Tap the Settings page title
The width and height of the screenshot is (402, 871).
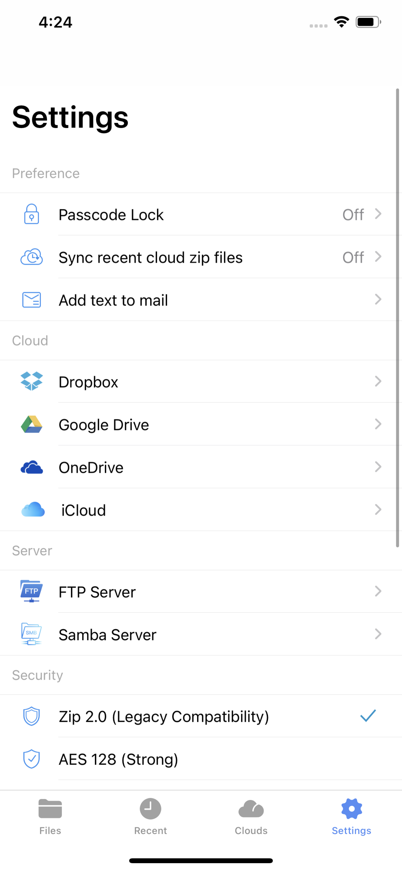[70, 118]
